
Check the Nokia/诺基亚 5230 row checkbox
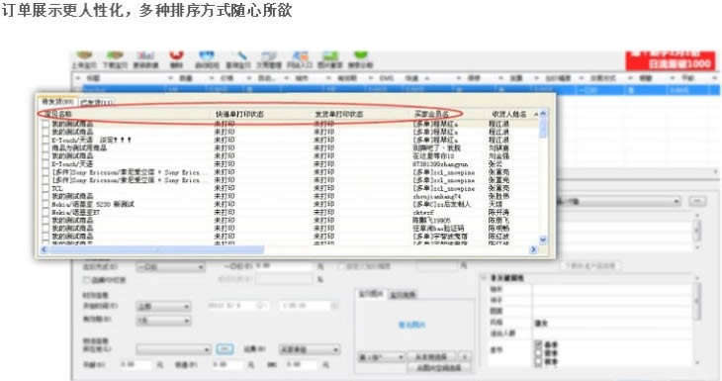[x=45, y=204]
